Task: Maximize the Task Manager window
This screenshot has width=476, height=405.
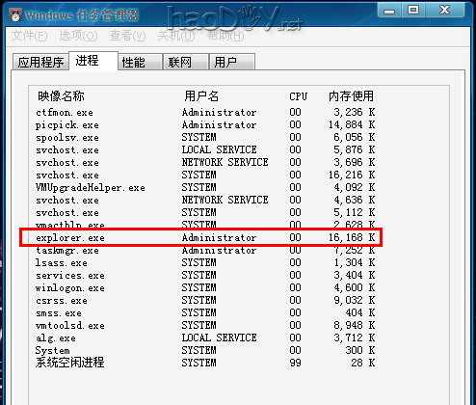Action: [413, 11]
